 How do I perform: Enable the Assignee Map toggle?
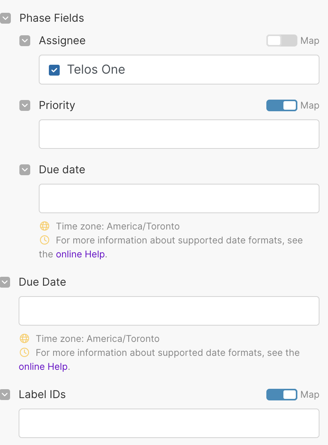point(281,41)
